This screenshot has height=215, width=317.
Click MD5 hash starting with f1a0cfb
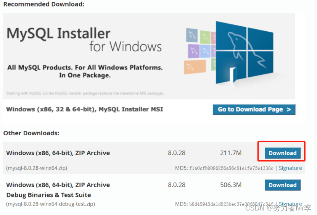(x=231, y=168)
